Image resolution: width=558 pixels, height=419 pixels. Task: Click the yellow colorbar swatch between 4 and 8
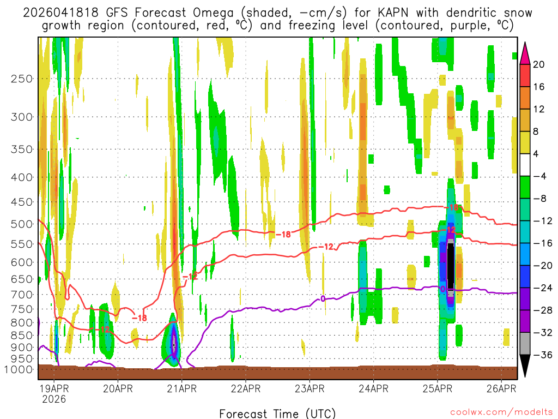click(x=525, y=142)
